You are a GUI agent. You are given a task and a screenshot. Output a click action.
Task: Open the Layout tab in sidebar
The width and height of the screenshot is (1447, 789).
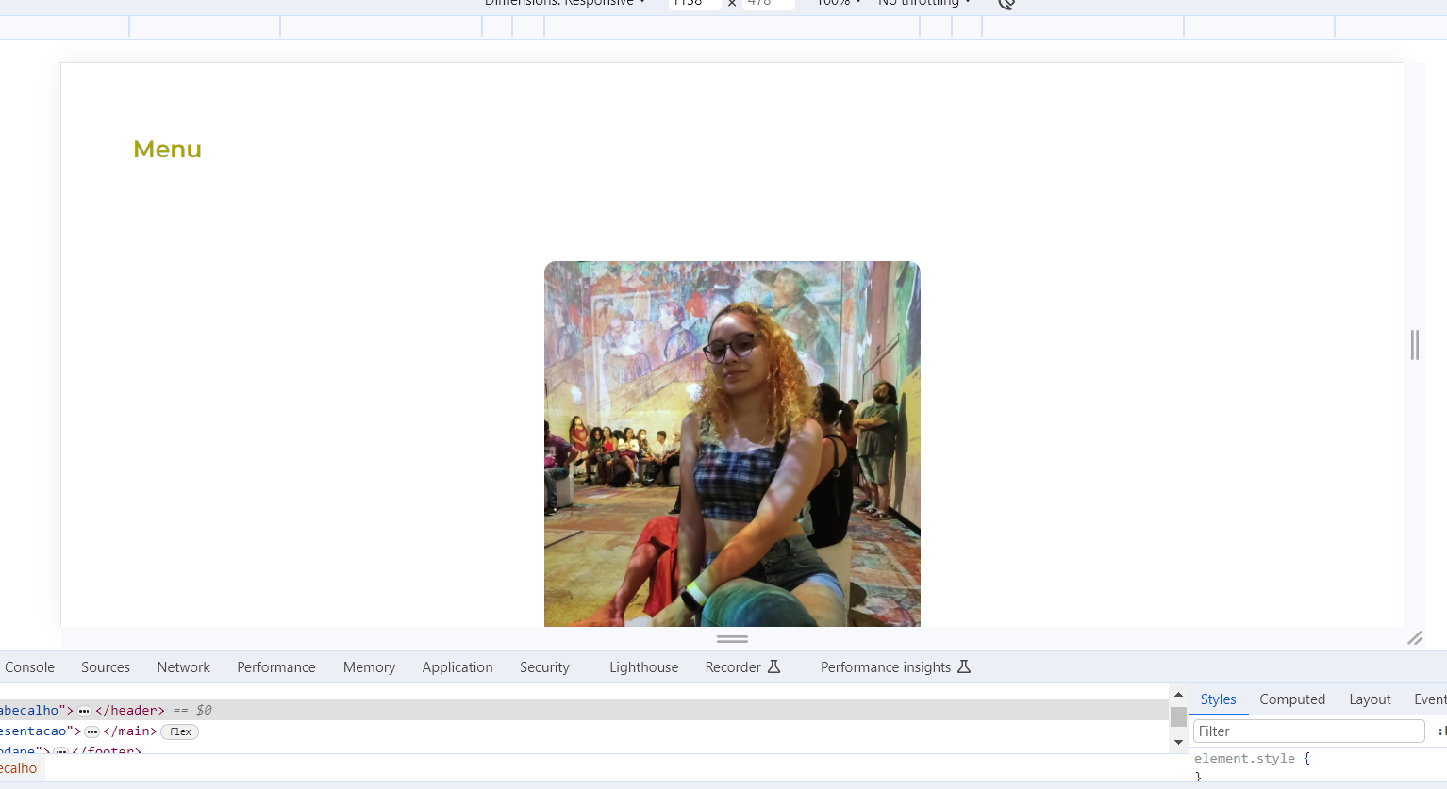[x=1370, y=699]
